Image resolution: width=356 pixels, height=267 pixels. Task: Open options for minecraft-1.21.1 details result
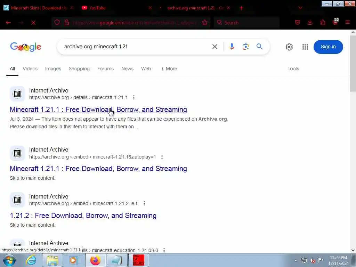coord(134,97)
